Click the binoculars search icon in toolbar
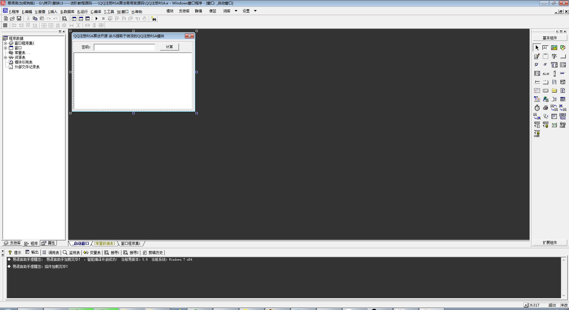This screenshot has width=569, height=310. (x=154, y=19)
